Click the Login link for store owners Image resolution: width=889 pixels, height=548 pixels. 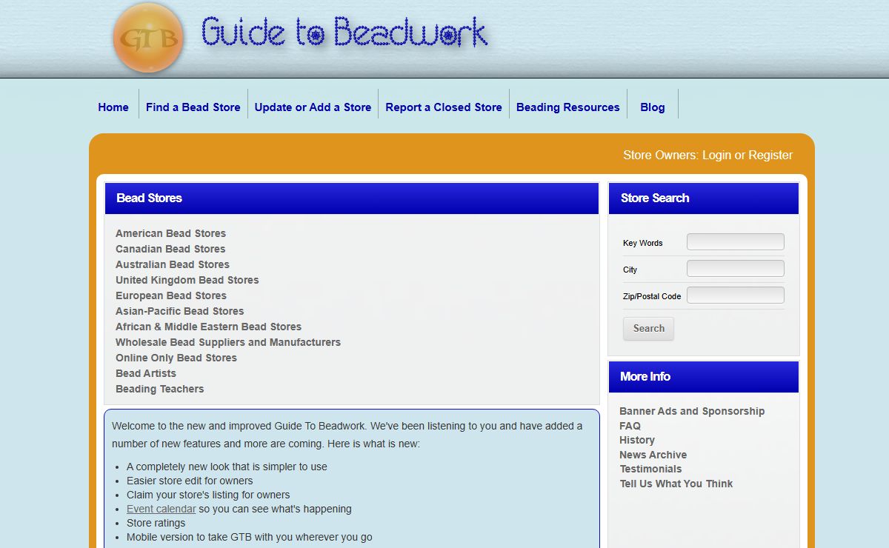[x=716, y=156]
